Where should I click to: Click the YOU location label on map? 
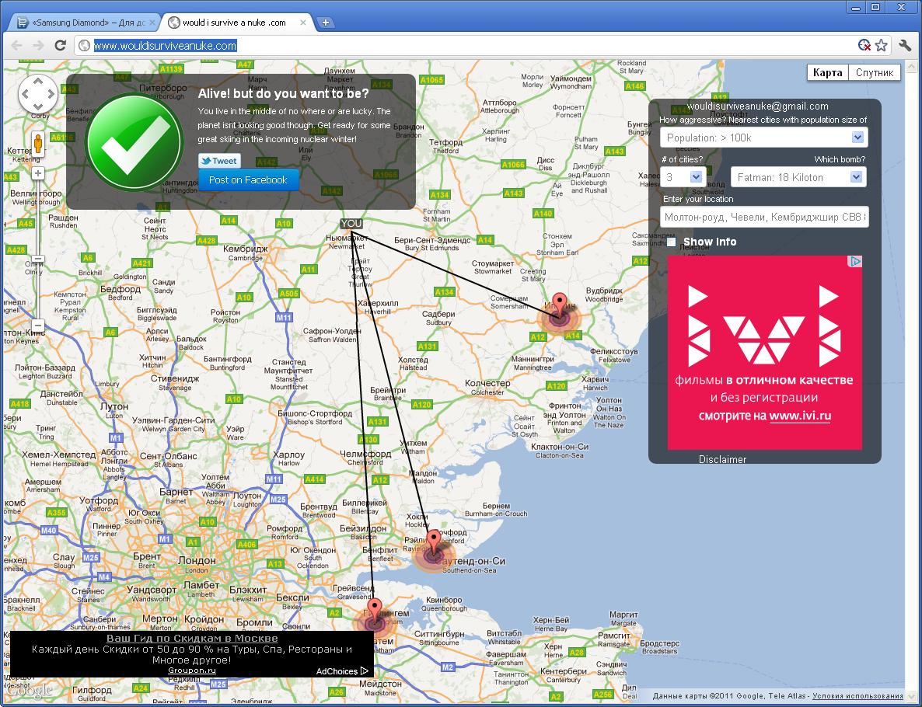pos(351,223)
